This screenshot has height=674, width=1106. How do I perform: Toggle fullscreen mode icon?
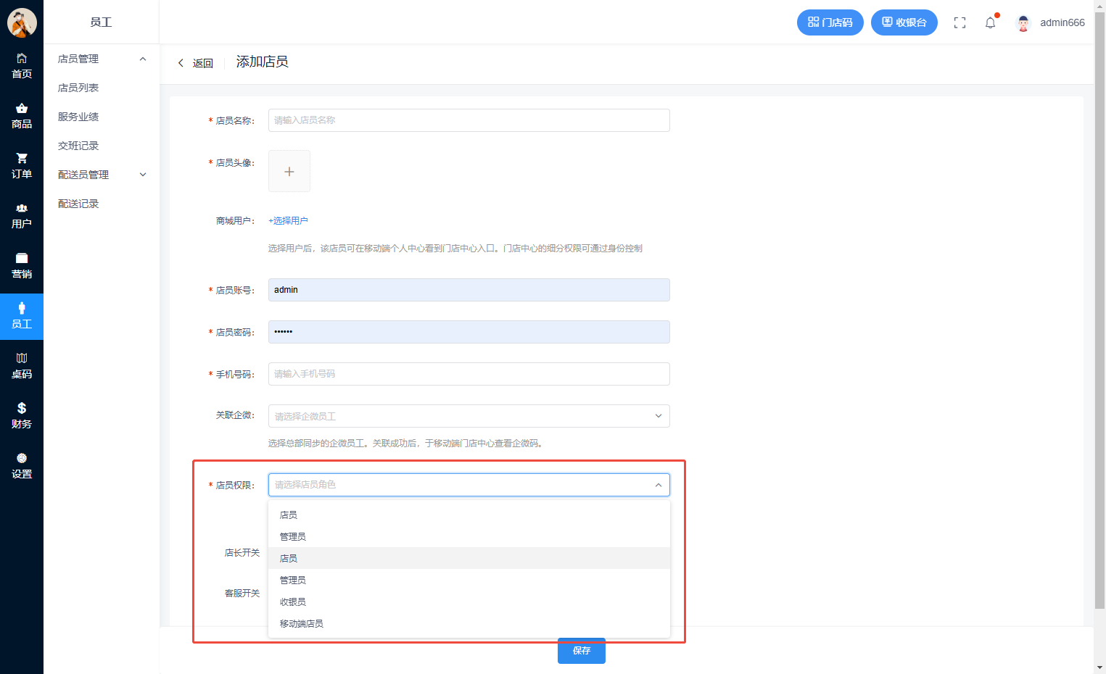(960, 22)
